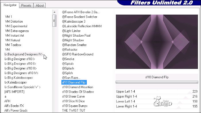Screen dimensions: 201x113
Task: Click the Lower Right 1-4 parameter row
Action: [157, 106]
